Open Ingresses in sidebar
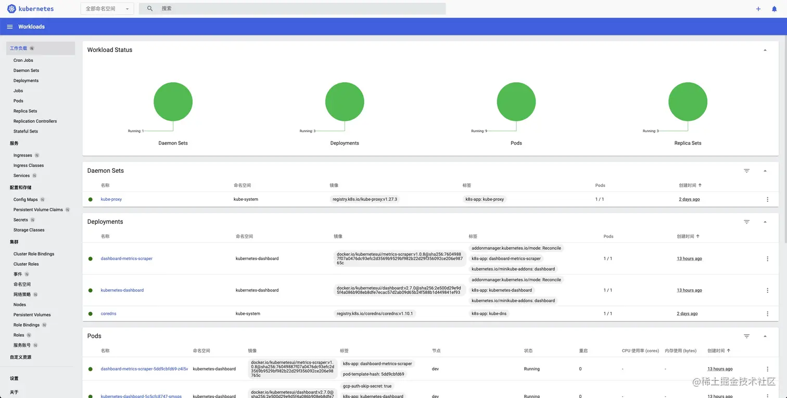Image resolution: width=787 pixels, height=398 pixels. click(x=23, y=155)
